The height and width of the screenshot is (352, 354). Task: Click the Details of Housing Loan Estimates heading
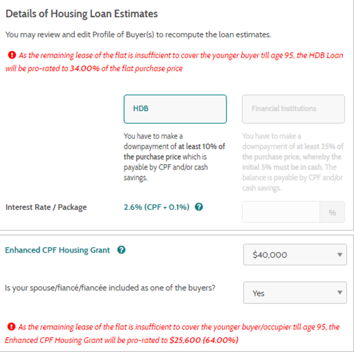(82, 14)
